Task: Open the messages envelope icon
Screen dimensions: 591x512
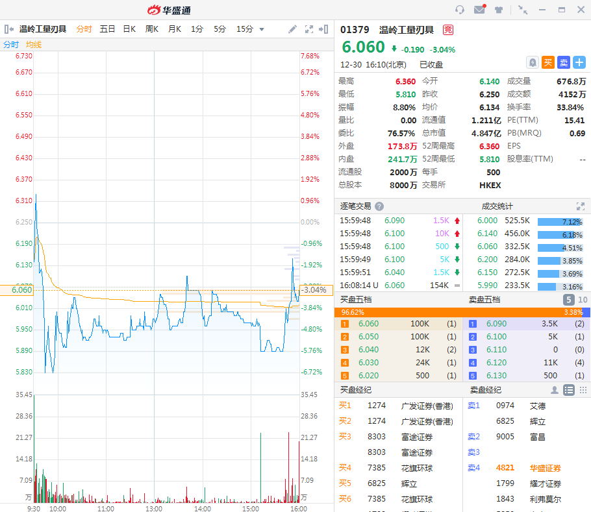Action: click(x=479, y=10)
